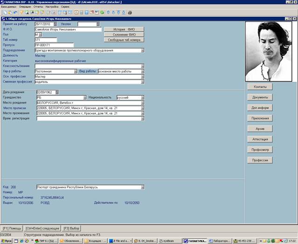Screen dimensions: 298x244
Task: Open the Подразделение selection dropdown
Action: 142,50
